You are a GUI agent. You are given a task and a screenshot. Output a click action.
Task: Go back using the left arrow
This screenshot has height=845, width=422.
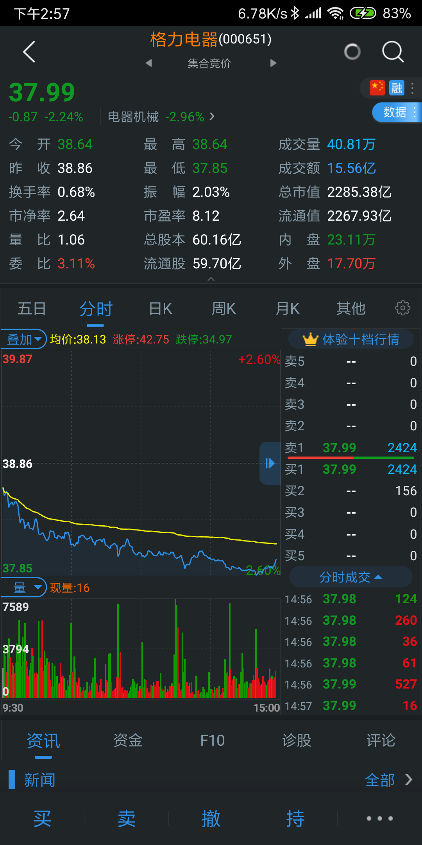(x=29, y=52)
